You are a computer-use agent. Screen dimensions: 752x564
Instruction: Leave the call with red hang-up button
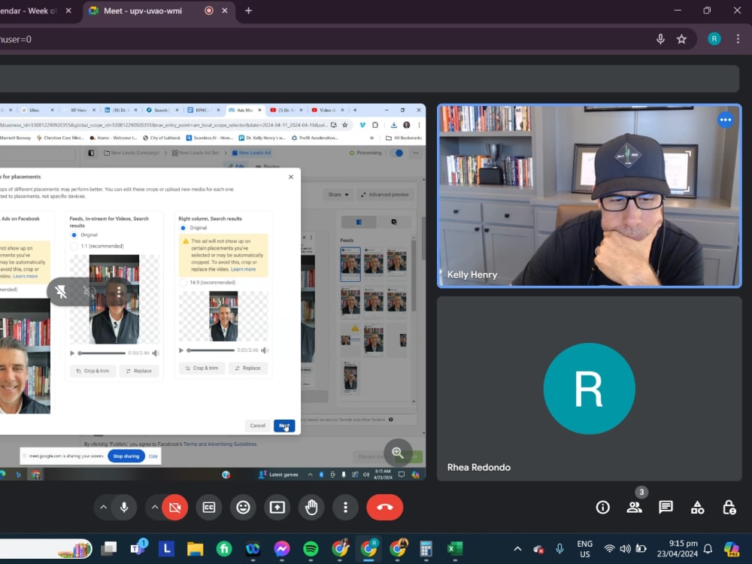384,507
